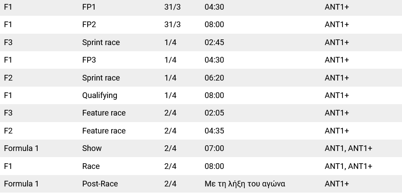The width and height of the screenshot is (402, 193).
Task: Select the 04:35 time entry
Action: pyautogui.click(x=214, y=131)
